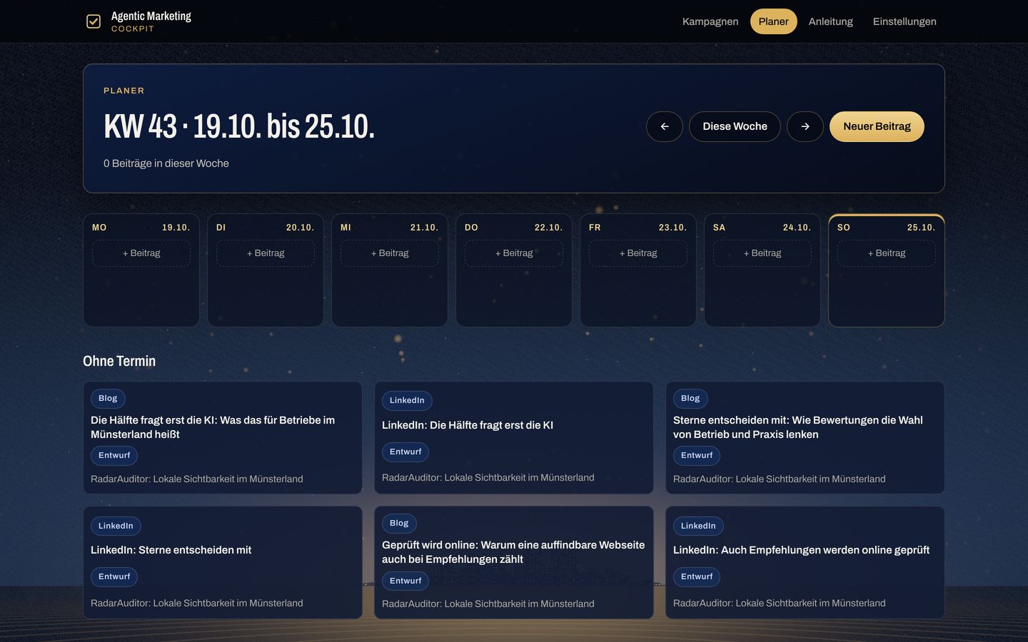Click the Diese Woche button
Screen dimensions: 1028x642
tap(735, 126)
